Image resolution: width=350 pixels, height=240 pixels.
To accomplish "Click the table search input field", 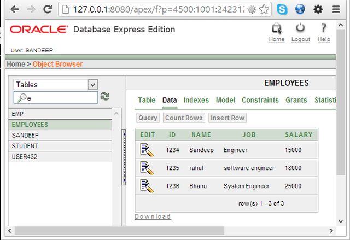I will click(x=59, y=98).
